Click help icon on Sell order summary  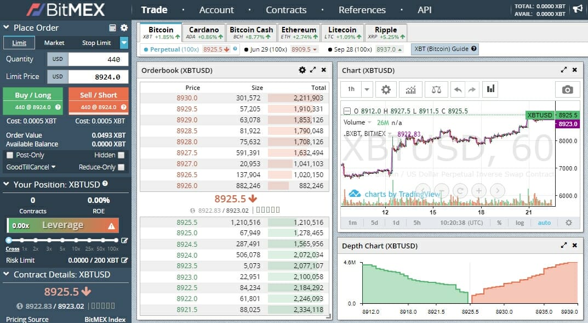(123, 107)
